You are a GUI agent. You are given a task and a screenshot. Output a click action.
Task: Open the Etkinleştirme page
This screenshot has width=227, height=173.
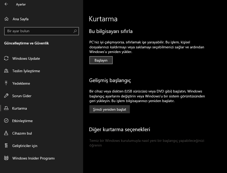tap(42, 121)
